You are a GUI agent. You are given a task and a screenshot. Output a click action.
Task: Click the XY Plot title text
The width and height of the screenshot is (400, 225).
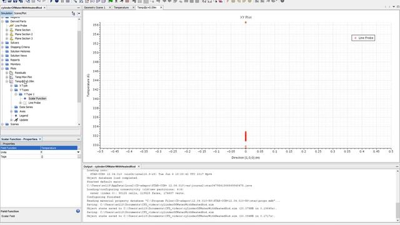point(246,17)
